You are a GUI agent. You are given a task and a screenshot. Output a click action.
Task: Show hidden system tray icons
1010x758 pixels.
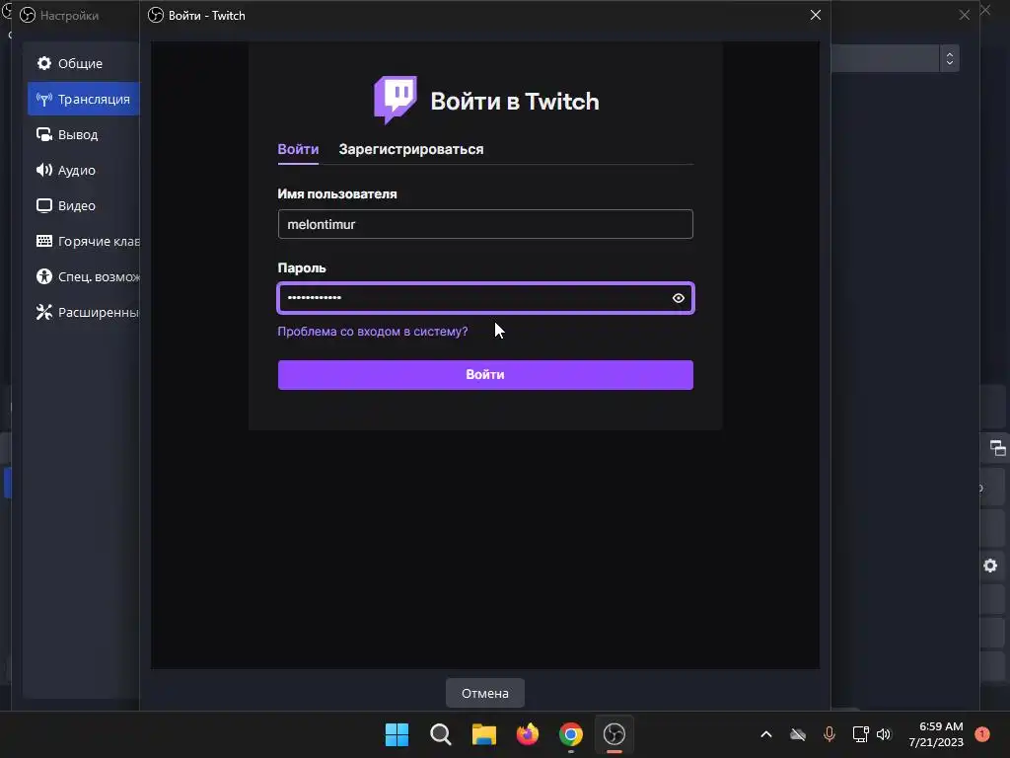tap(765, 734)
